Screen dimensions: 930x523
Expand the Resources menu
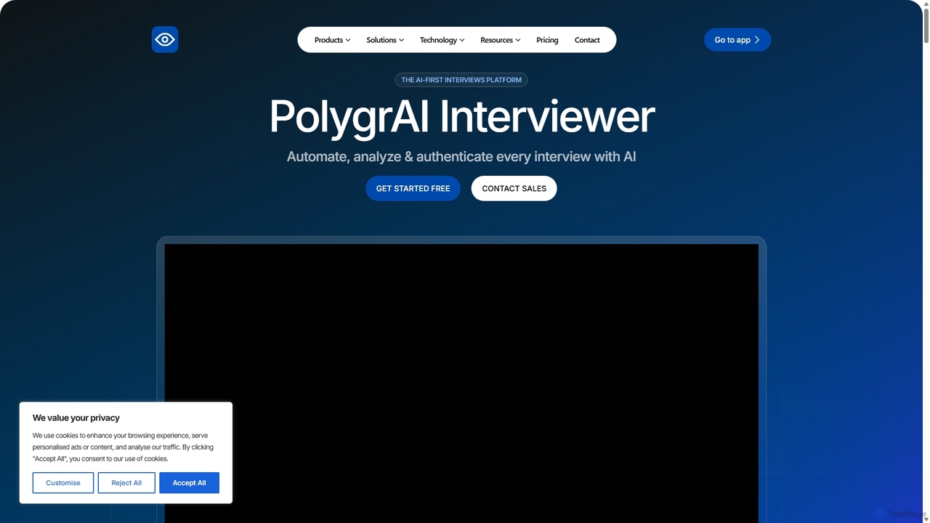(500, 40)
